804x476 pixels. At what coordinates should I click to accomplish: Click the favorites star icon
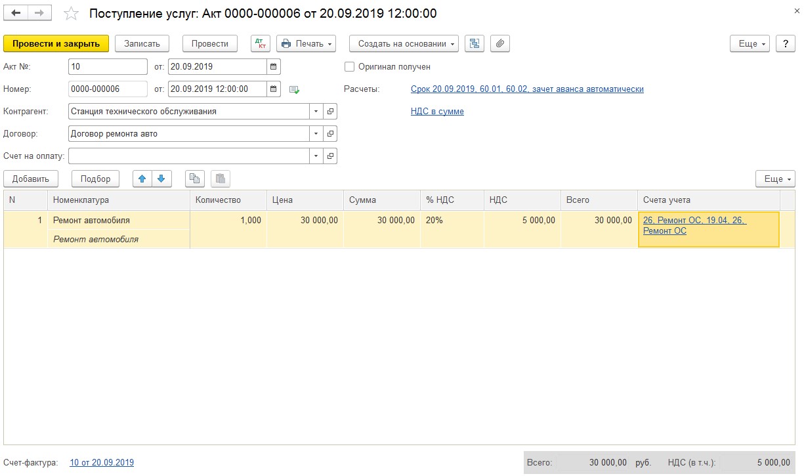pos(71,14)
